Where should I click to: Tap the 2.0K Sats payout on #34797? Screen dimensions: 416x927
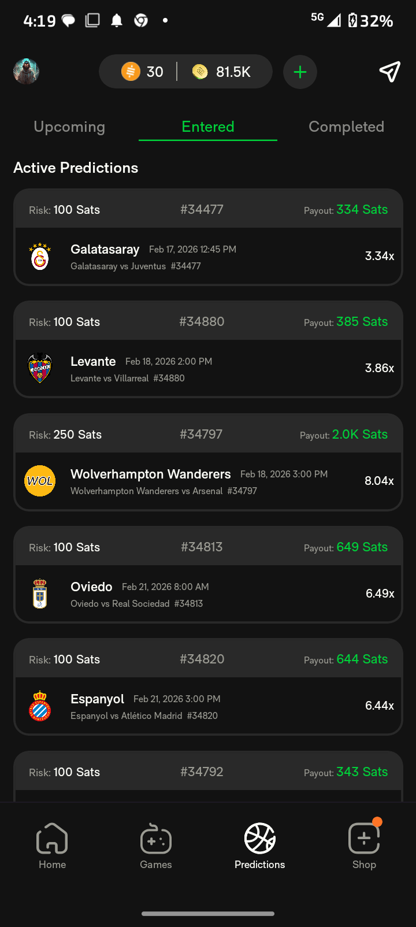(x=359, y=435)
